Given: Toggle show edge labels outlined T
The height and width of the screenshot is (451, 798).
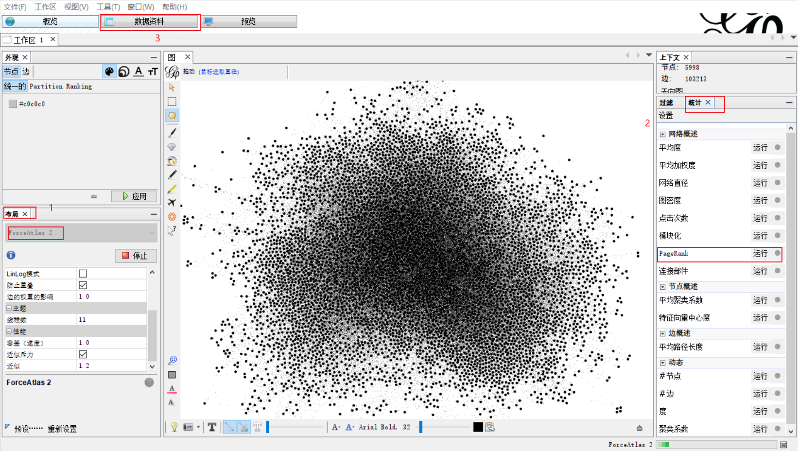Looking at the screenshot, I should [258, 427].
